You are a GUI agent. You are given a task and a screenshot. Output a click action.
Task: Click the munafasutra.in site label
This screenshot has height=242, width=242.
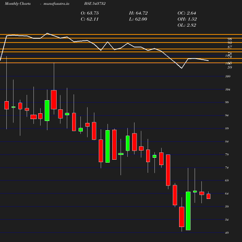(x=56, y=3)
